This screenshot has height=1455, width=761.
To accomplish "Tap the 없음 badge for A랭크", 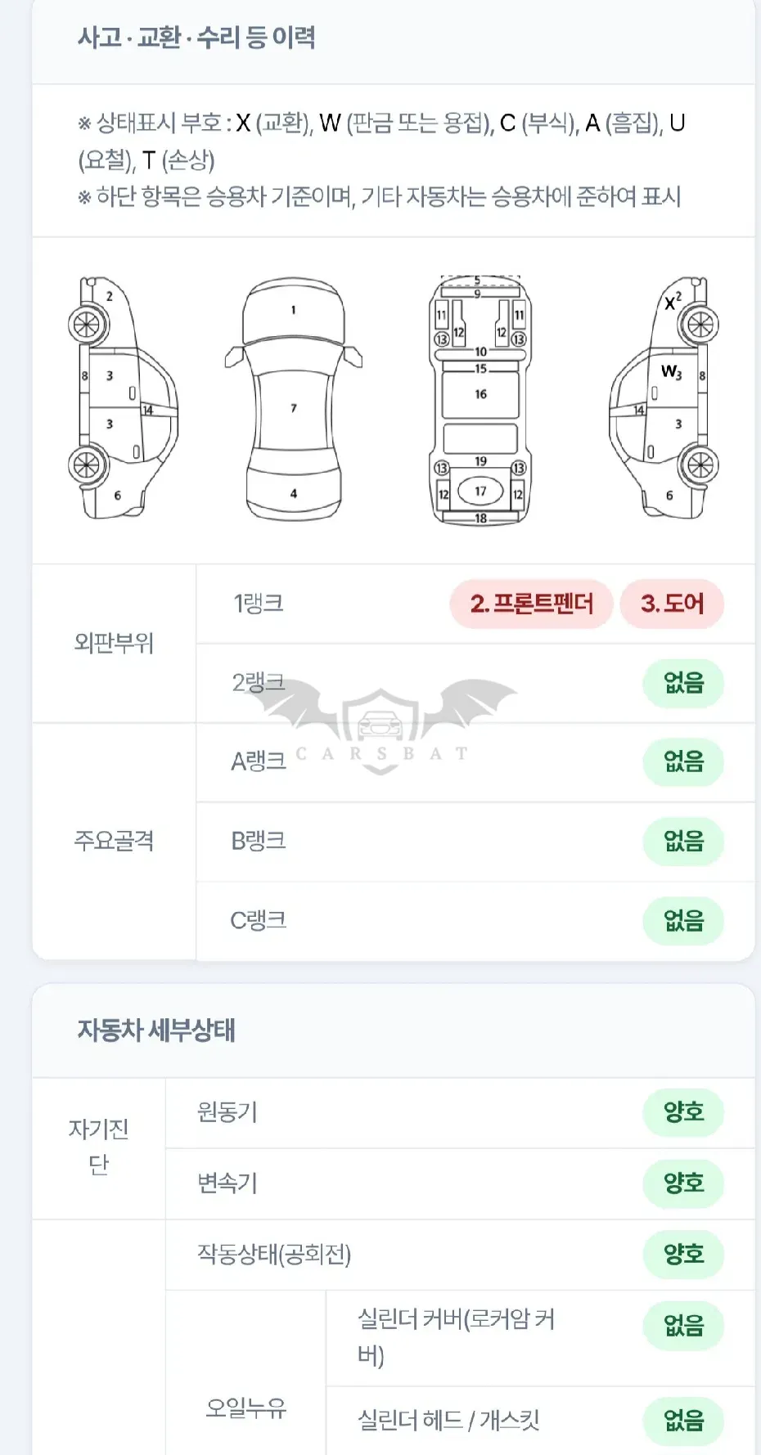I will [683, 762].
